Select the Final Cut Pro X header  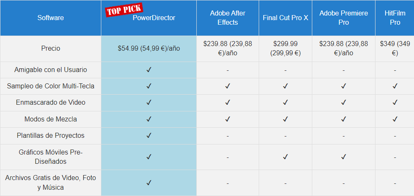tap(285, 18)
